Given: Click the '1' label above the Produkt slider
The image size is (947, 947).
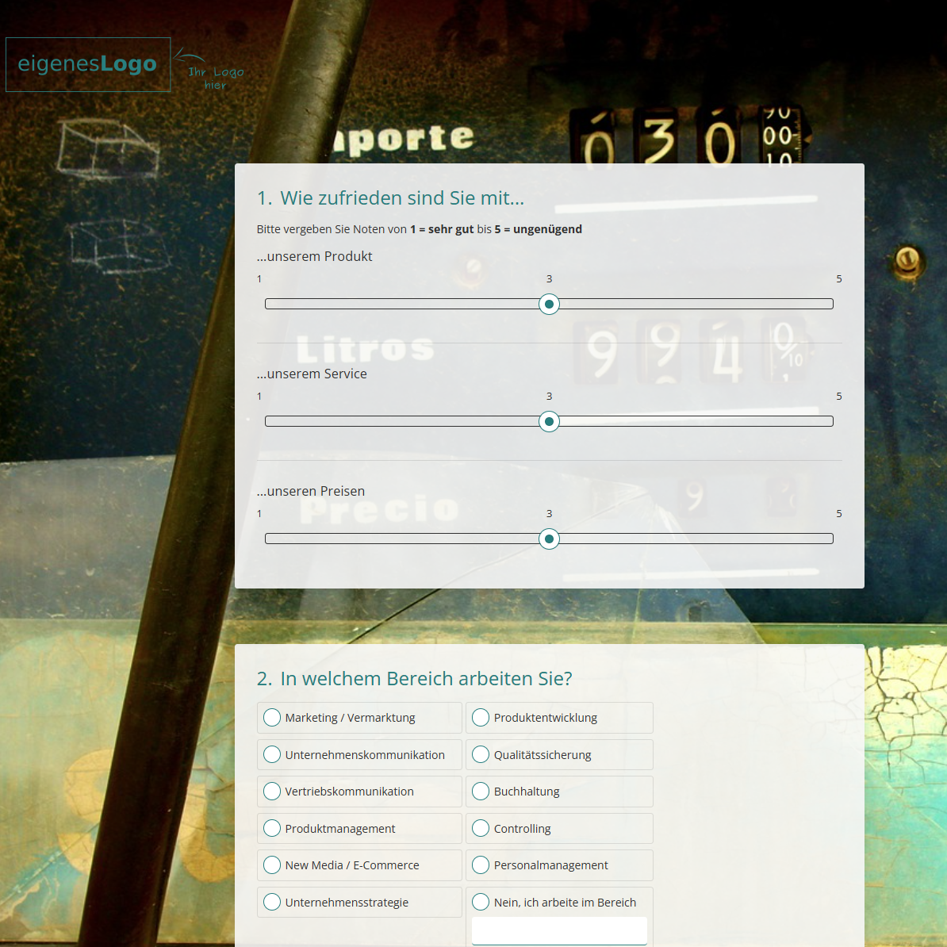Looking at the screenshot, I should pyautogui.click(x=259, y=279).
